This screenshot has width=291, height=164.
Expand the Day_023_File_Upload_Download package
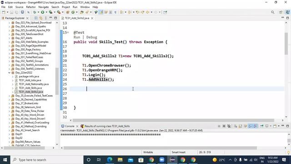[x=9, y=23]
